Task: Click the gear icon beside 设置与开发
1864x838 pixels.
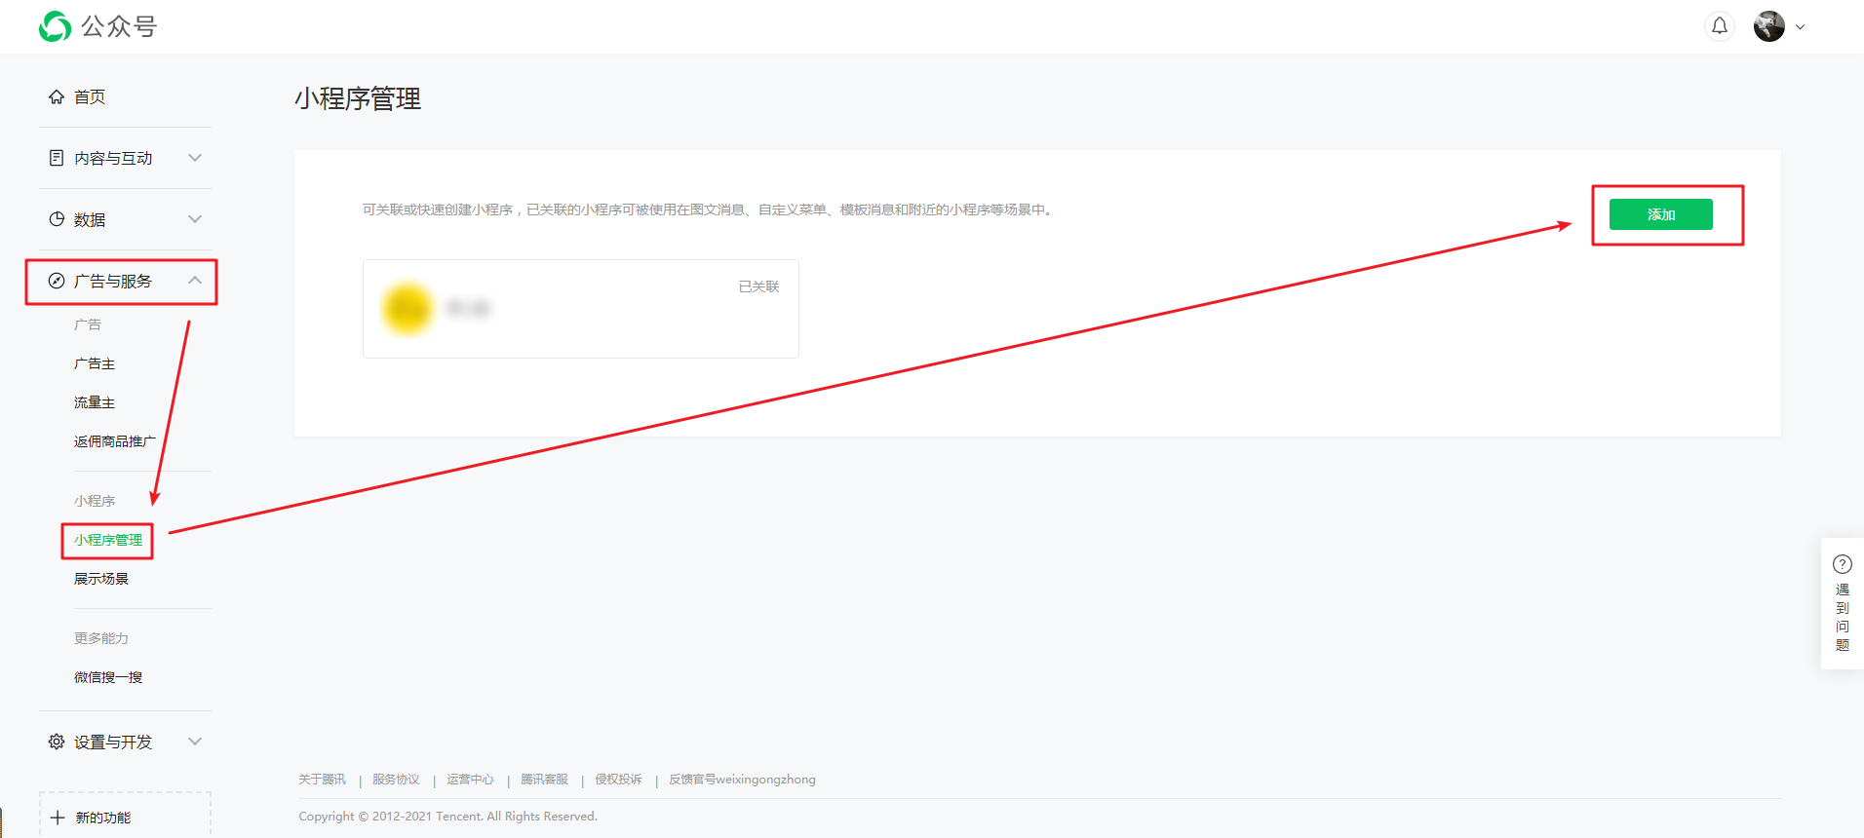Action: [x=57, y=742]
